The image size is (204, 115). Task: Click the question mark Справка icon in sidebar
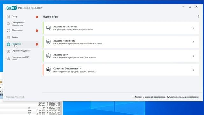tap(8, 51)
